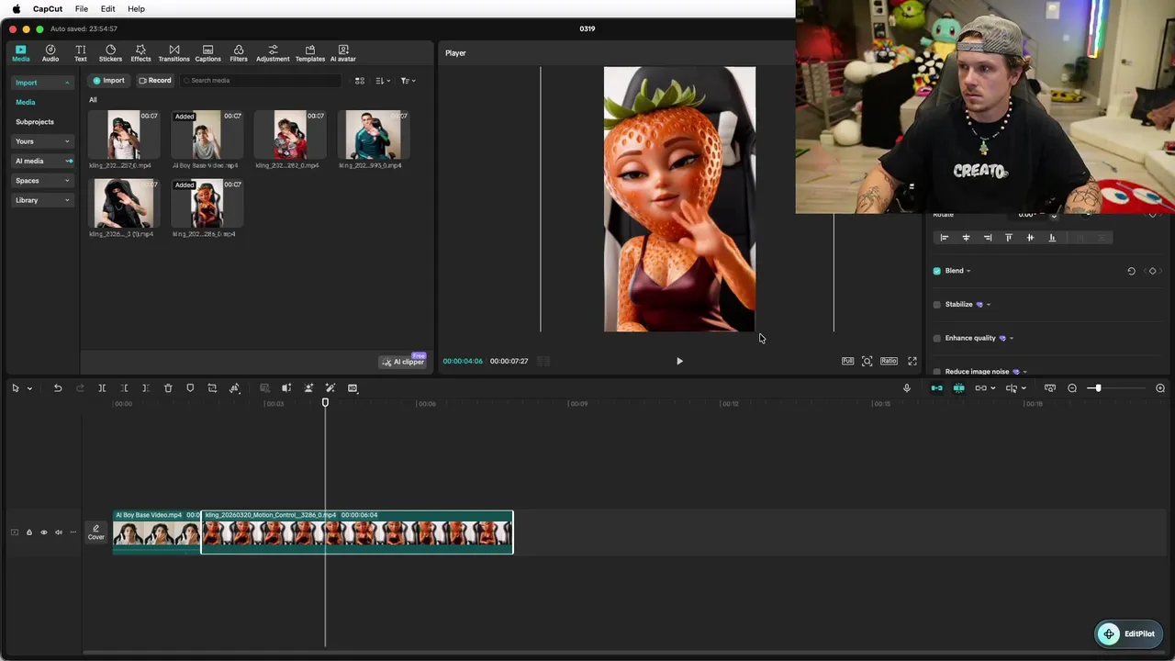This screenshot has width=1175, height=661.
Task: Toggle auto snapping in timeline
Action: (958, 388)
